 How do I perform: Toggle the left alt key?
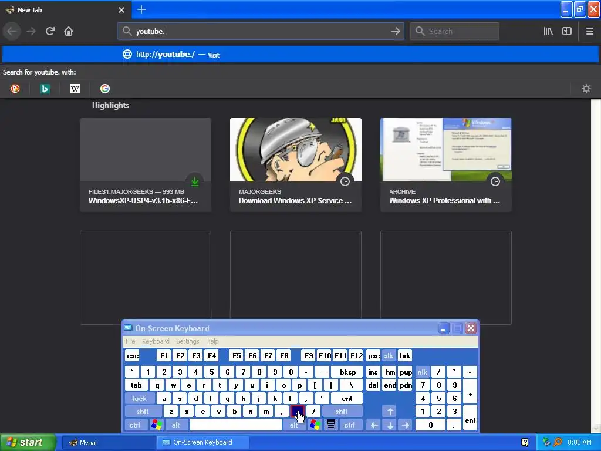pos(176,425)
